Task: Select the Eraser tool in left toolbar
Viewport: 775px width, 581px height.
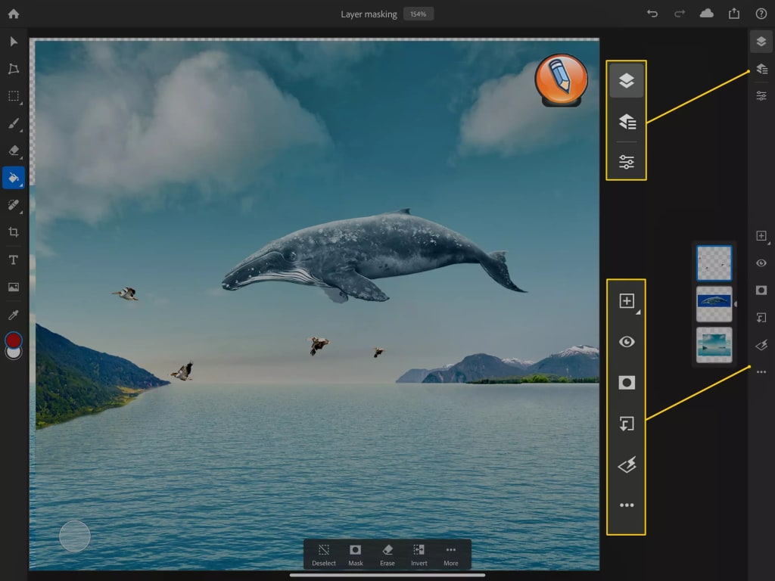Action: 14,151
